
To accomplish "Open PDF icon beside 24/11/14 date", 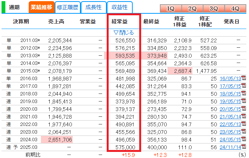I will click(244, 147).
